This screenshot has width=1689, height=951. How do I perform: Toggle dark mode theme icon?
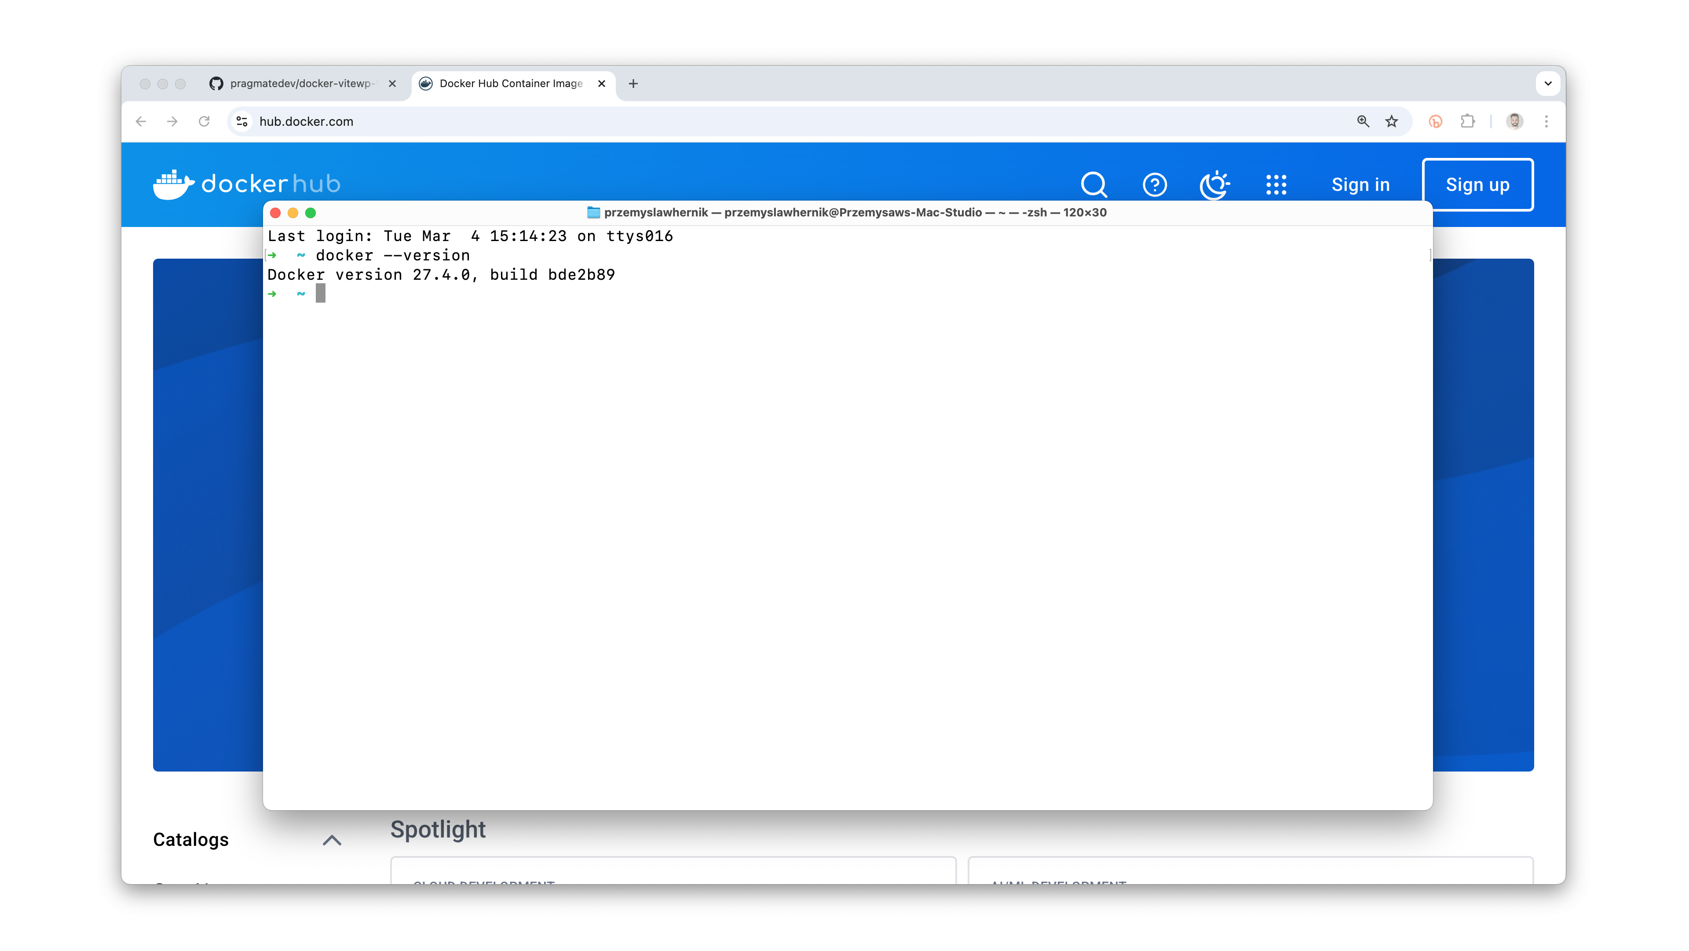(x=1214, y=184)
